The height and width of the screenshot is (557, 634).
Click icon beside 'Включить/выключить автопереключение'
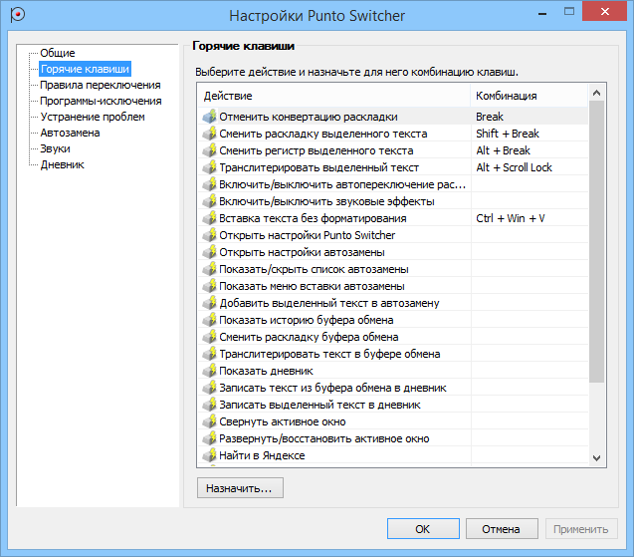209,184
